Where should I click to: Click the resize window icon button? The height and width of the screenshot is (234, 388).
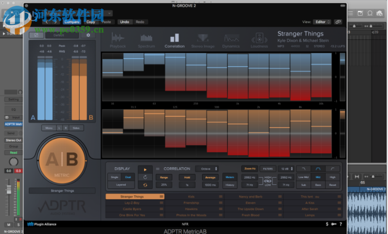36,35
